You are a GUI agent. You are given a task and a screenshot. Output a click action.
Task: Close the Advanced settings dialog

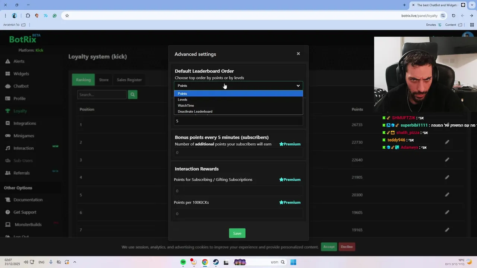[298, 54]
